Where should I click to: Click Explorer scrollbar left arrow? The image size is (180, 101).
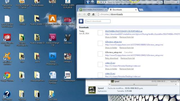[x=109, y=84]
